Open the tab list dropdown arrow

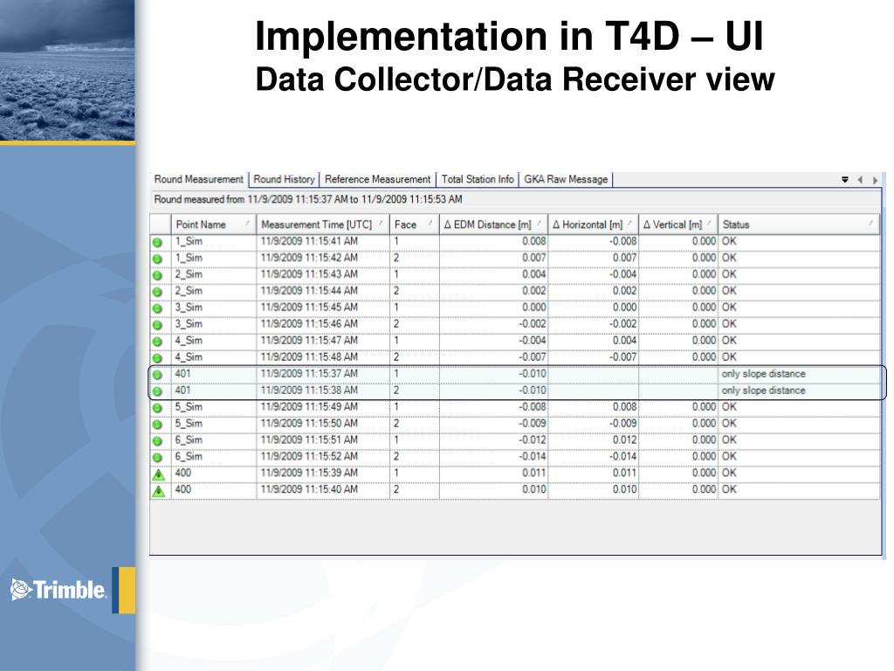point(845,180)
